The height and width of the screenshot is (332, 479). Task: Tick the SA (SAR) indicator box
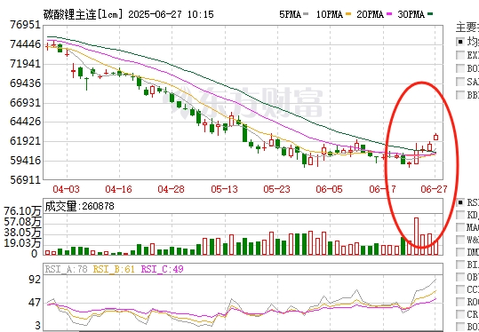(460, 82)
